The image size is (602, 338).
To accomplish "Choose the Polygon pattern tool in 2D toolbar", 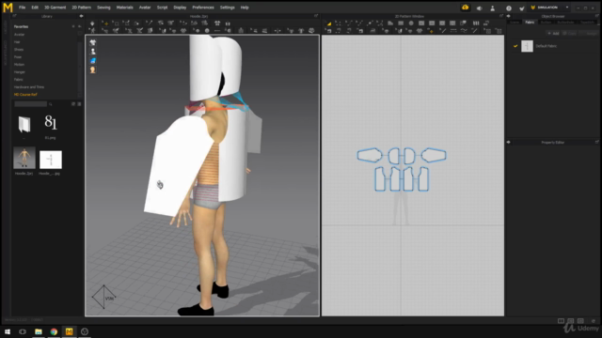I will coord(390,23).
